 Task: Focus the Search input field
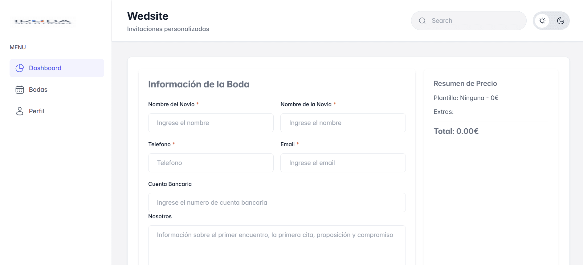point(469,21)
